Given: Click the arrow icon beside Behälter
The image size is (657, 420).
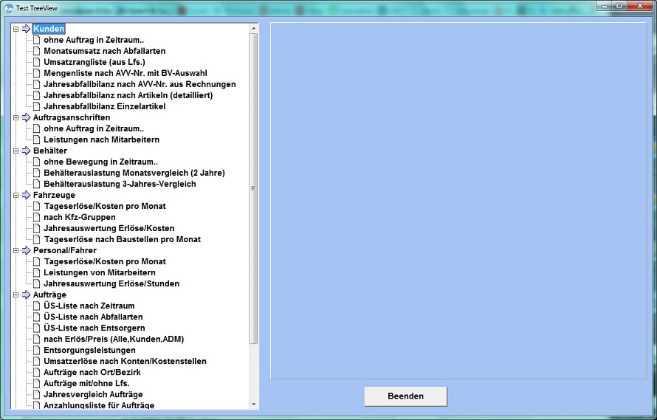Looking at the screenshot, I should [26, 151].
